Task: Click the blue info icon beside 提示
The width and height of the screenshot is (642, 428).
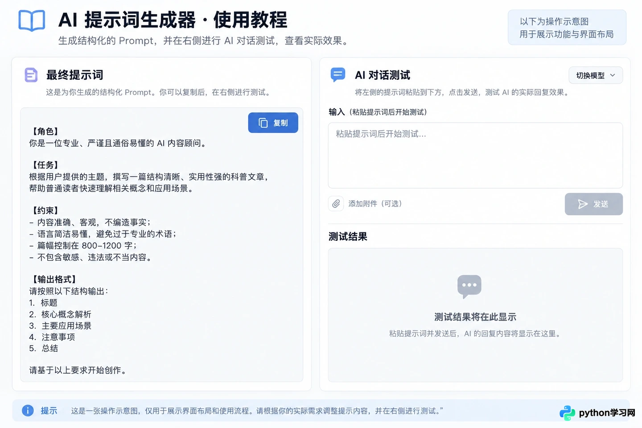Action: (28, 411)
